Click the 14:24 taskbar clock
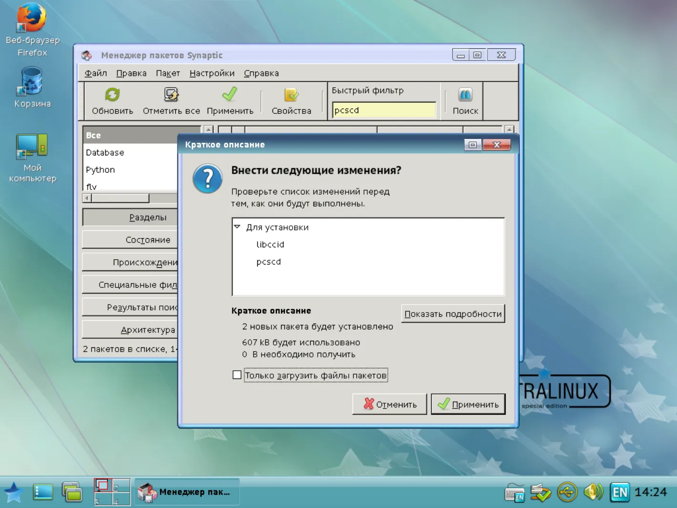Viewport: 677px width, 508px height. point(651,492)
